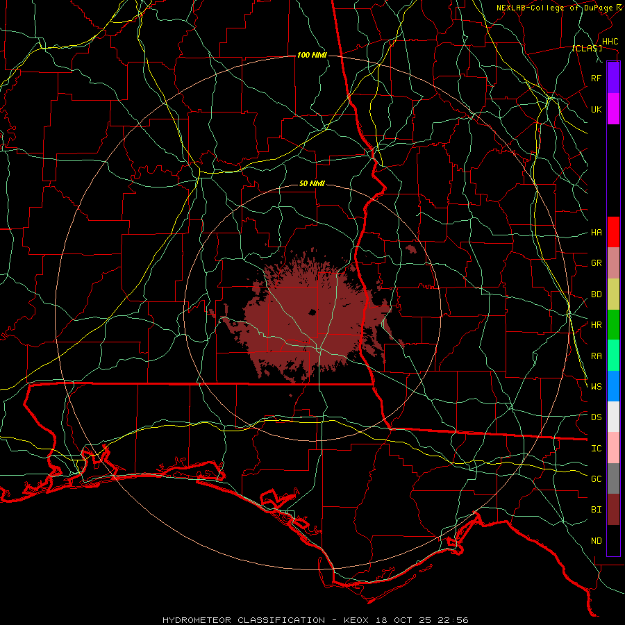
Task: Click the RA legend label
Action: [596, 356]
